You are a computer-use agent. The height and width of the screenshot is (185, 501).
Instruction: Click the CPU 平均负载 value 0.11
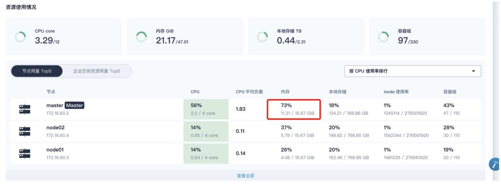tap(240, 131)
